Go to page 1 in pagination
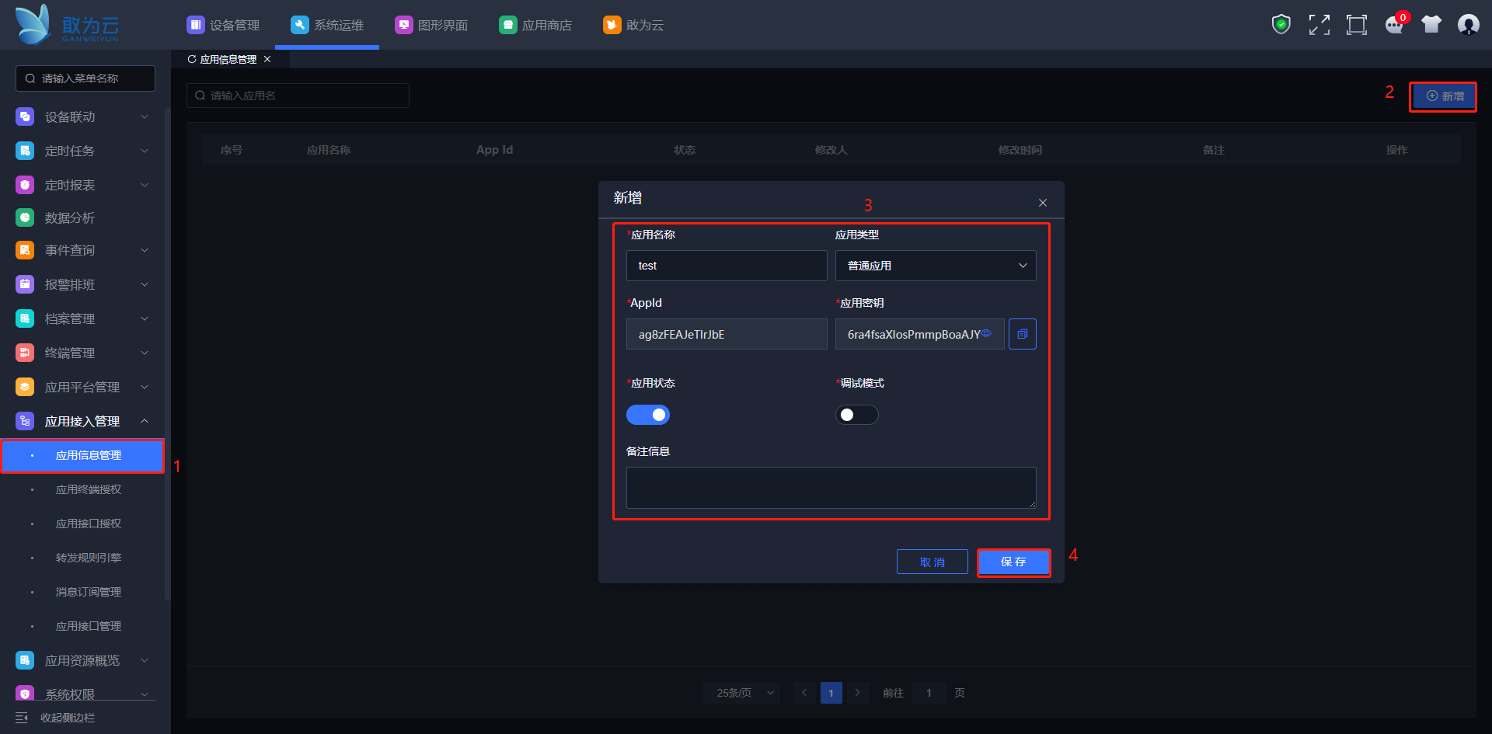 [831, 693]
